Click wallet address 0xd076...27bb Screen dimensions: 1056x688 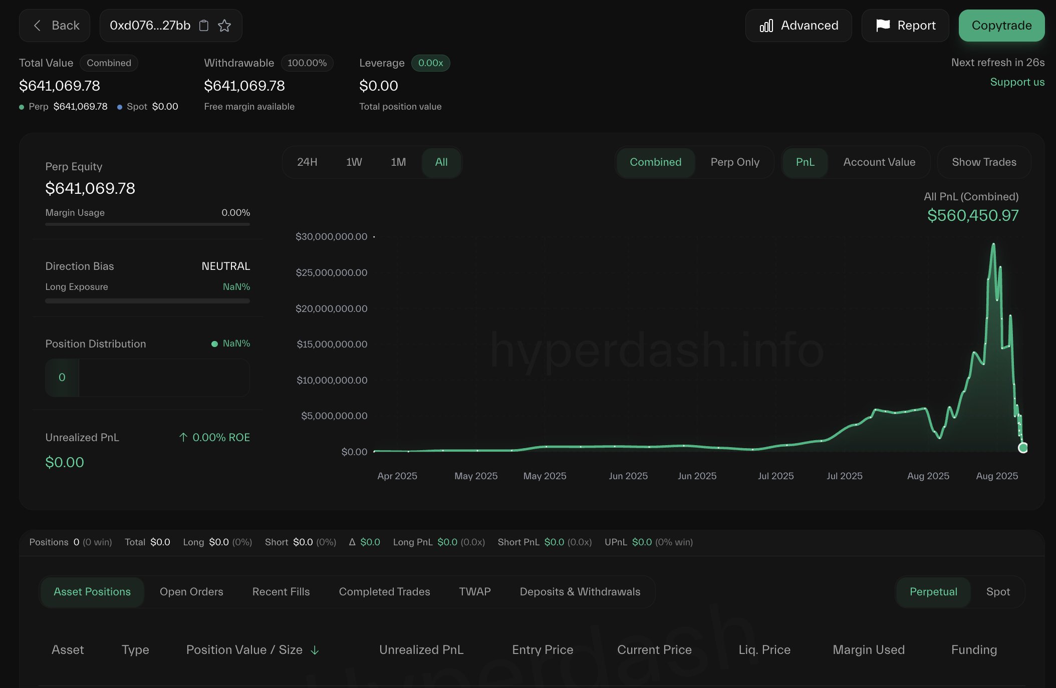coord(150,26)
